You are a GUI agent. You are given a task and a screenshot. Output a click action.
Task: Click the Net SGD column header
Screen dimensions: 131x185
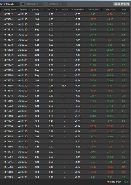(x=111, y=10)
